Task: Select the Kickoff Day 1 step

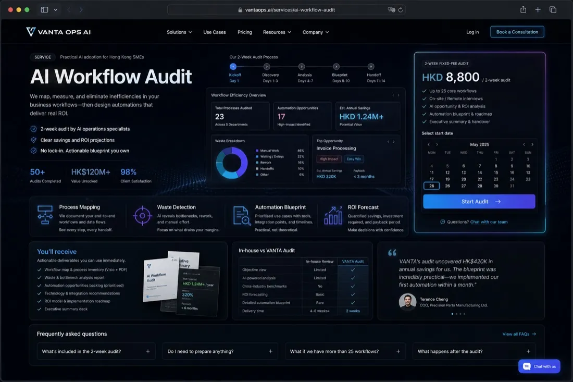Action: pyautogui.click(x=233, y=67)
